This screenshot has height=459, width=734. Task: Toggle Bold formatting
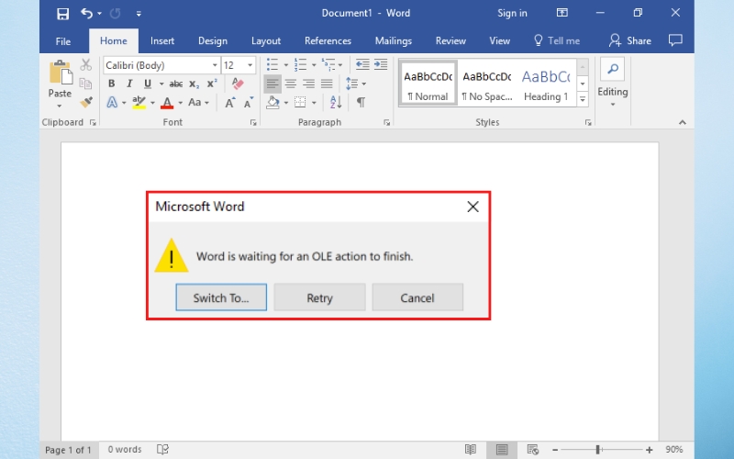coord(112,84)
